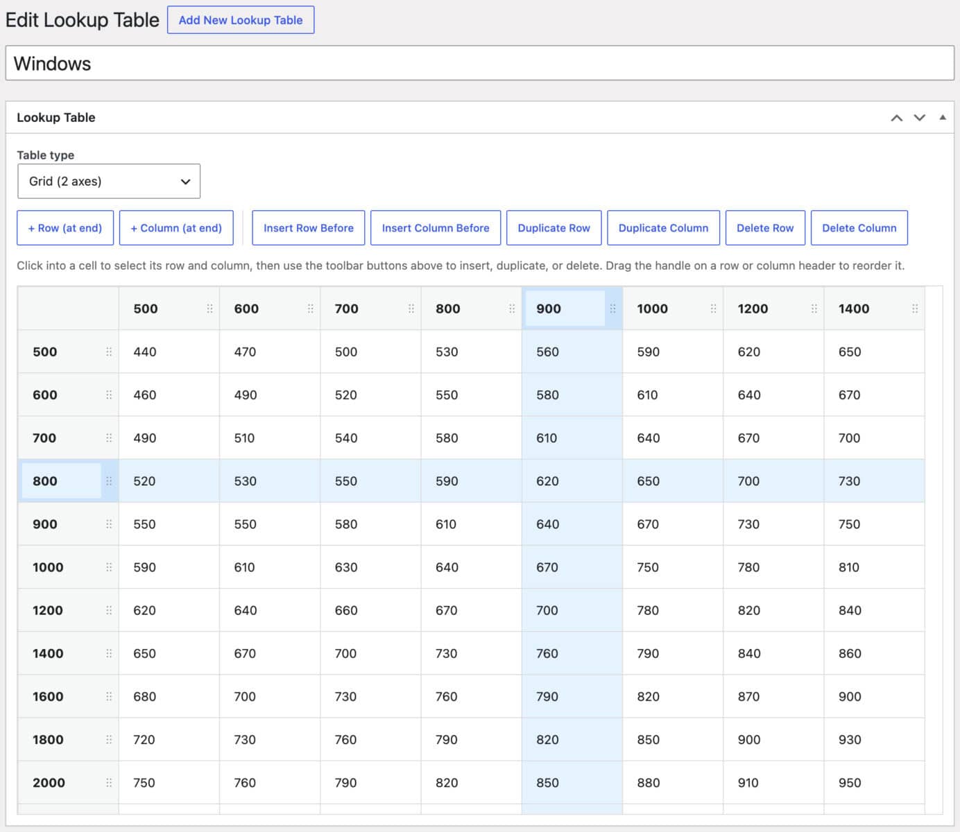Select cell 620 at row 800, column 900
Viewport: 960px width, 832px height.
coord(572,480)
